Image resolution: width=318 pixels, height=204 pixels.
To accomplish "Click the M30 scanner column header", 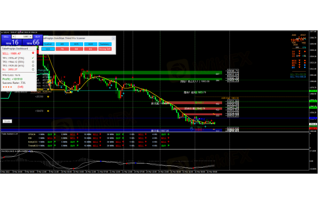I will (x=90, y=44).
